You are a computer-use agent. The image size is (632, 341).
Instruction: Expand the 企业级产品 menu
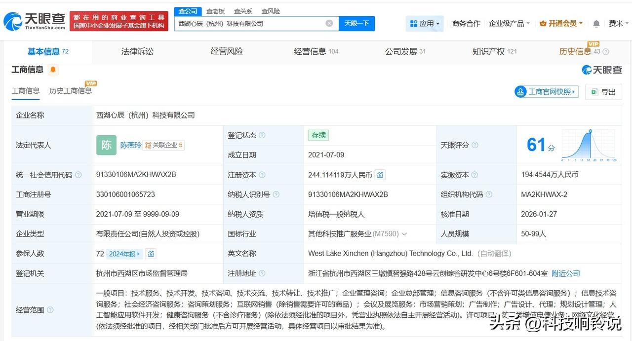point(509,23)
